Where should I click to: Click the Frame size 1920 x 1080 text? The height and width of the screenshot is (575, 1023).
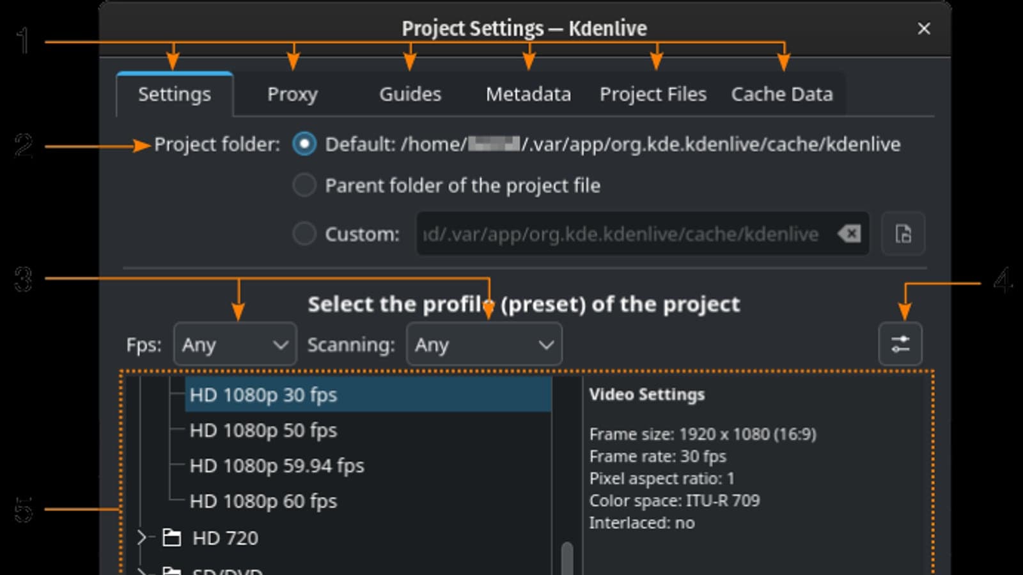click(x=703, y=434)
